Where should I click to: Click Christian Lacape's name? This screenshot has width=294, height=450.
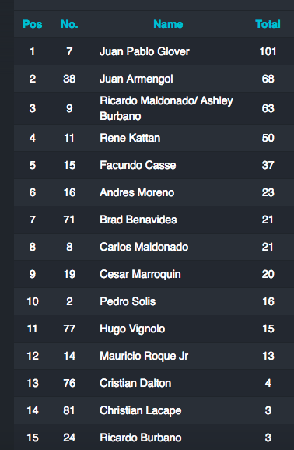point(141,410)
